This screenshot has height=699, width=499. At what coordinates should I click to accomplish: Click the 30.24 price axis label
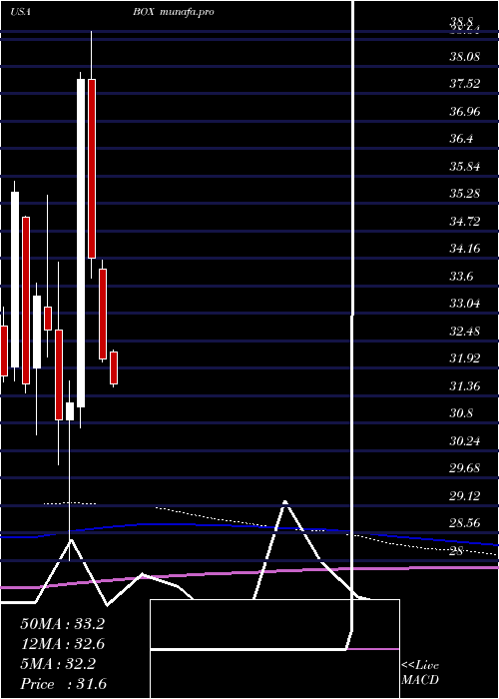(x=465, y=441)
